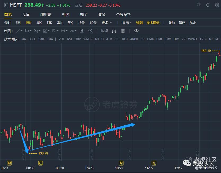Screen dimensions: 221x173
Task: Toggle drawing visibility with the eye icon
Action: 136,31
